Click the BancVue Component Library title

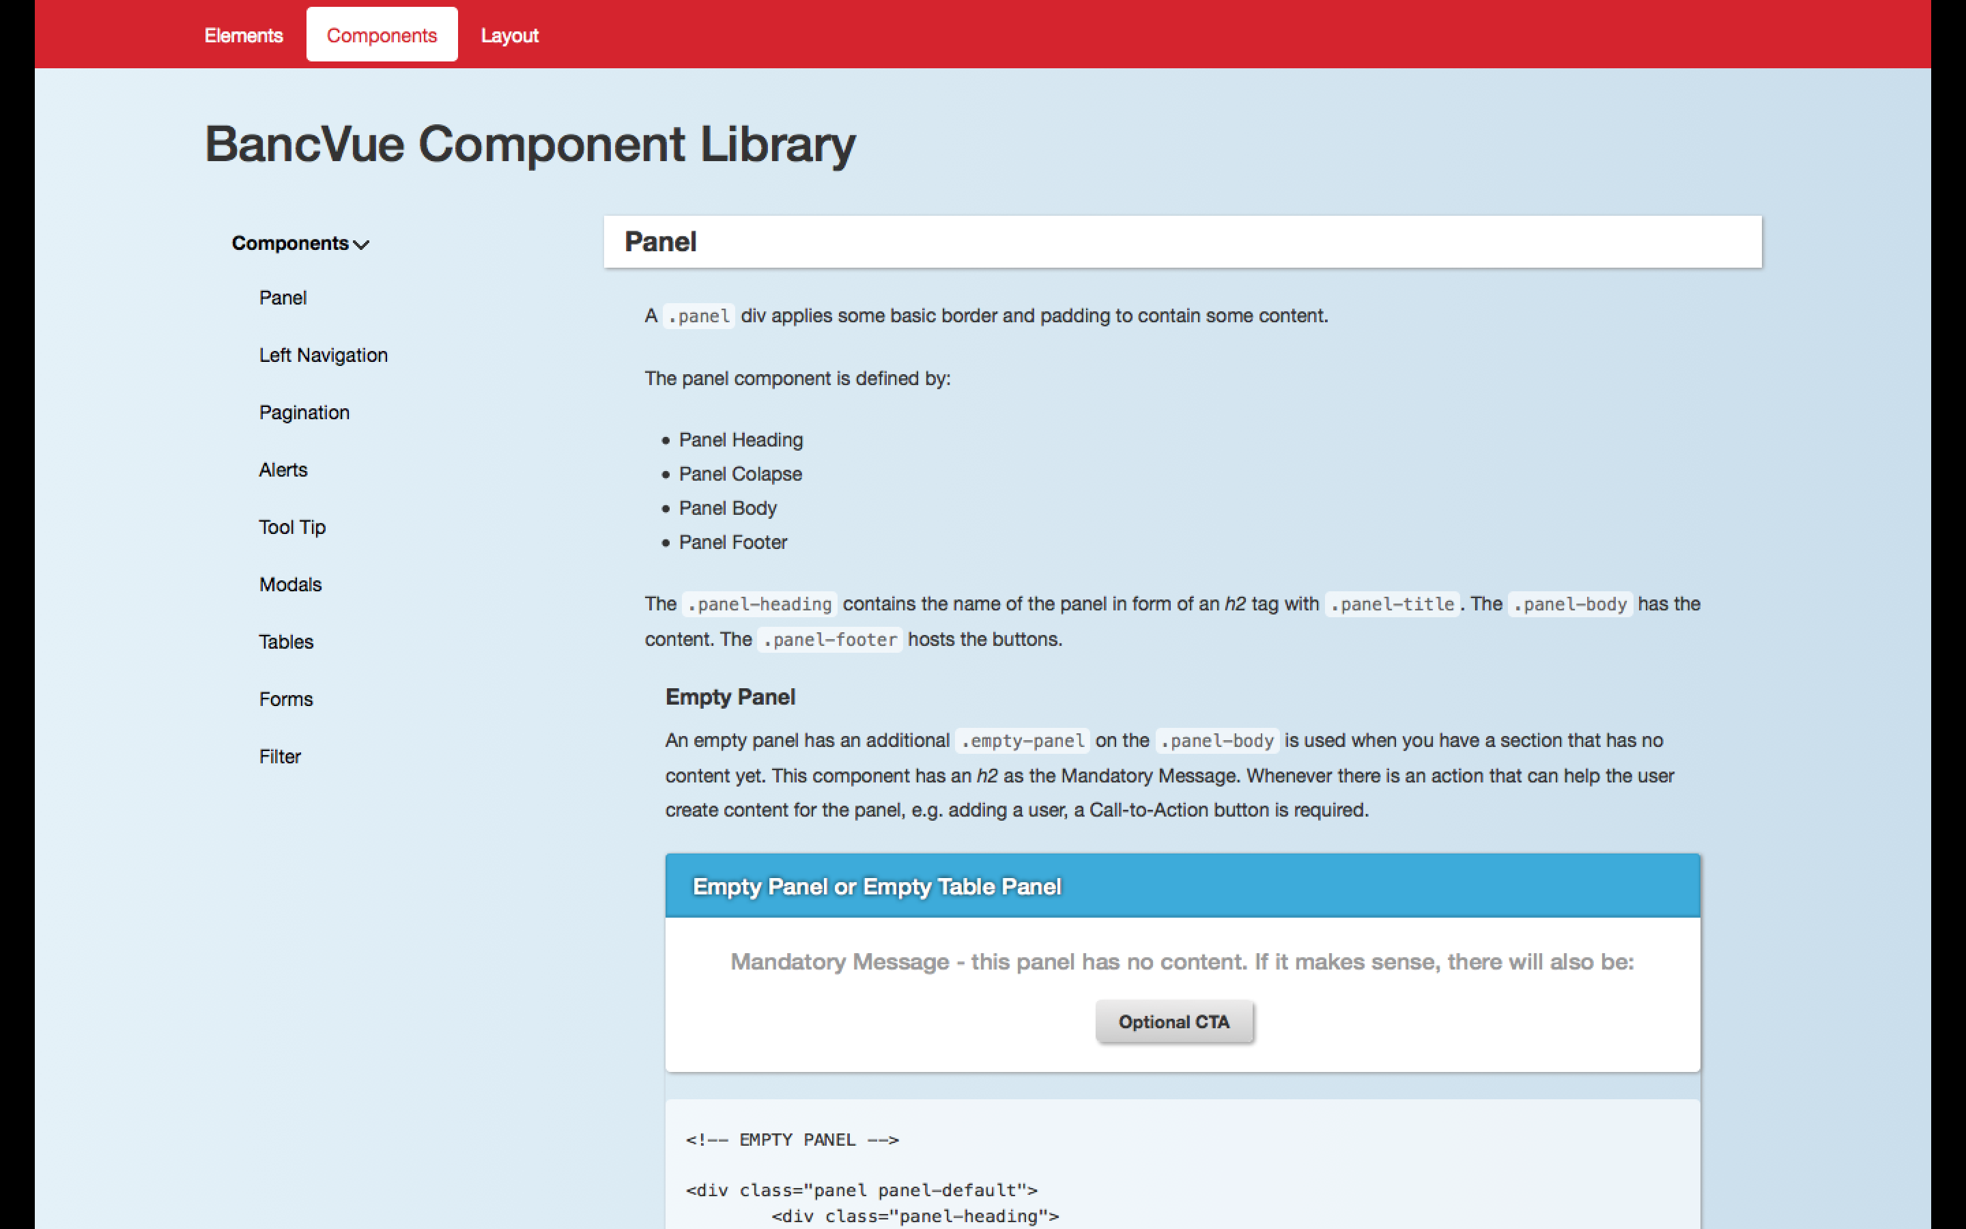[x=530, y=144]
